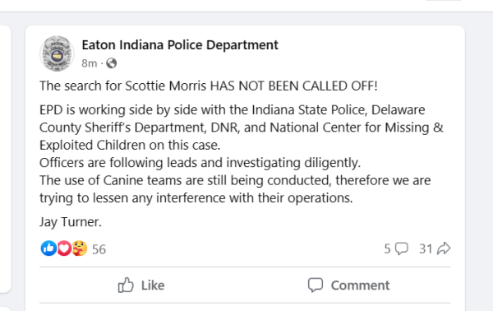Screen dimensions: 493x311
Task: Click the care hugging-heart emoji reaction icon
Action: (80, 248)
